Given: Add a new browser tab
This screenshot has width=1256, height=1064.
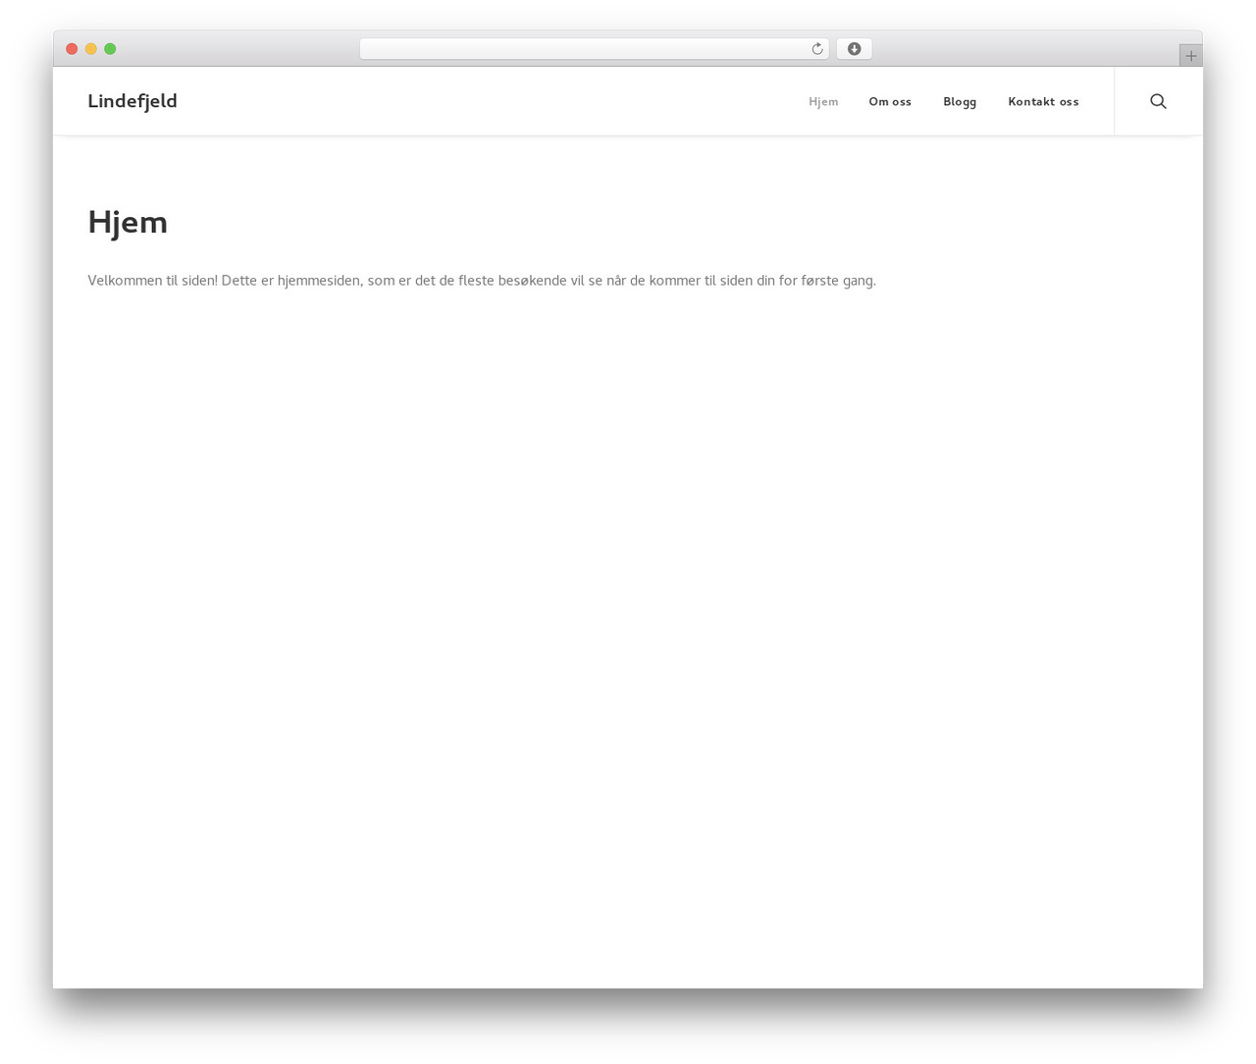Looking at the screenshot, I should click(1190, 56).
